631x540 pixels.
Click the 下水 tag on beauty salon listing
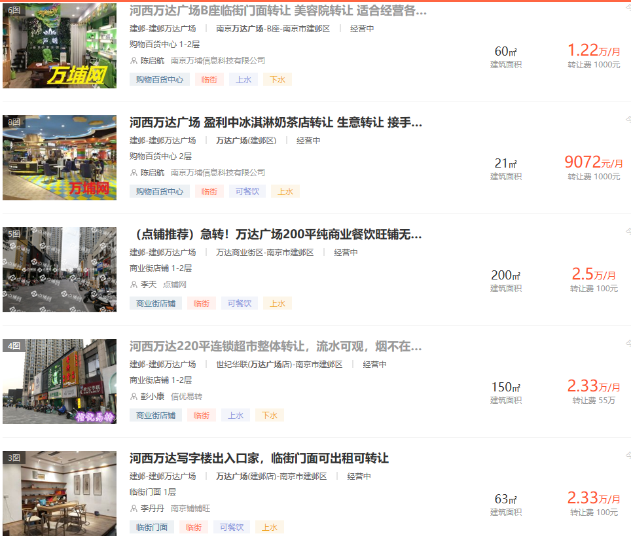tap(277, 80)
